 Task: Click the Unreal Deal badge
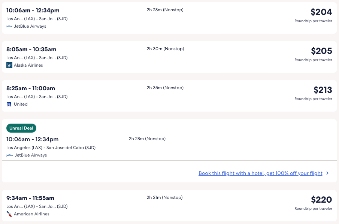coord(21,128)
